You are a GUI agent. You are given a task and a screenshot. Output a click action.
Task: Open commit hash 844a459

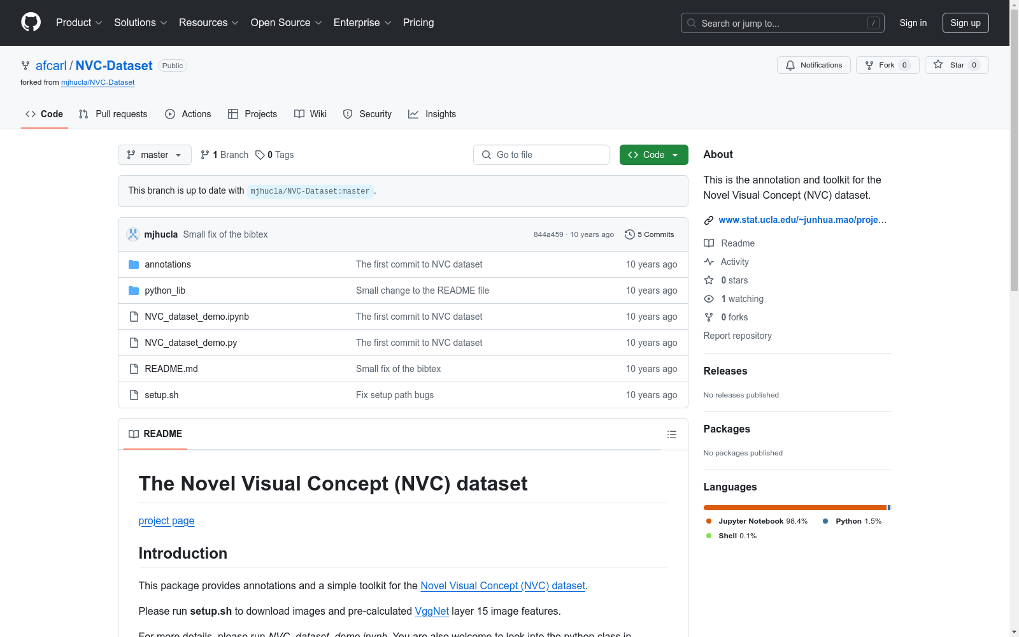pos(548,234)
